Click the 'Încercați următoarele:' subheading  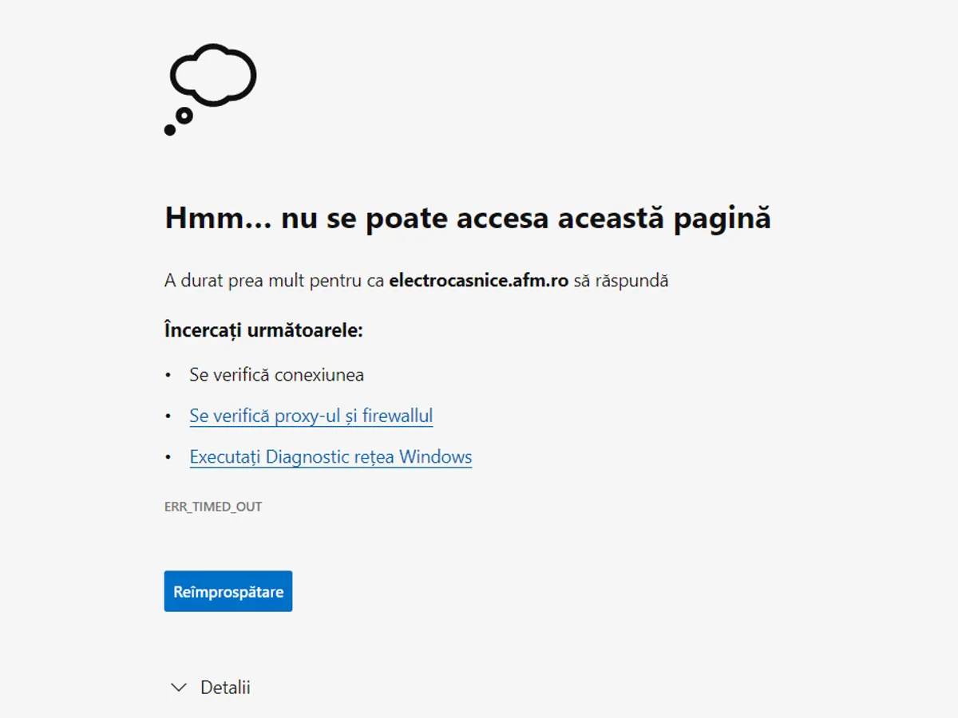tap(263, 329)
